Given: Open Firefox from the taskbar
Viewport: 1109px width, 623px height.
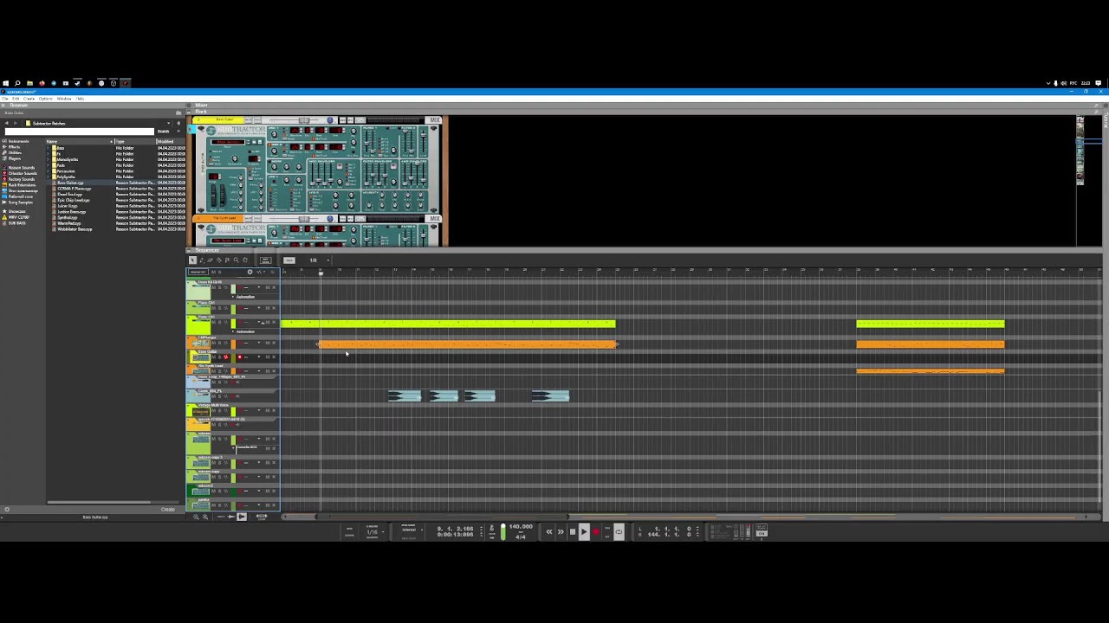Looking at the screenshot, I should [42, 83].
